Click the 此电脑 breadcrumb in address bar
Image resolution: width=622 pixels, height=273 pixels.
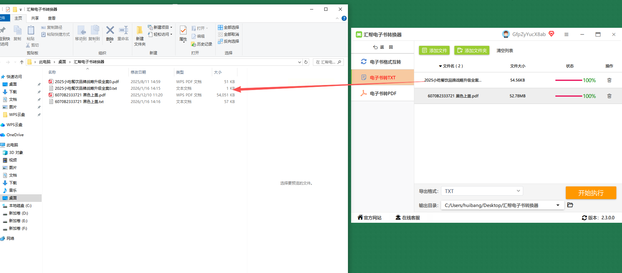[x=45, y=62]
